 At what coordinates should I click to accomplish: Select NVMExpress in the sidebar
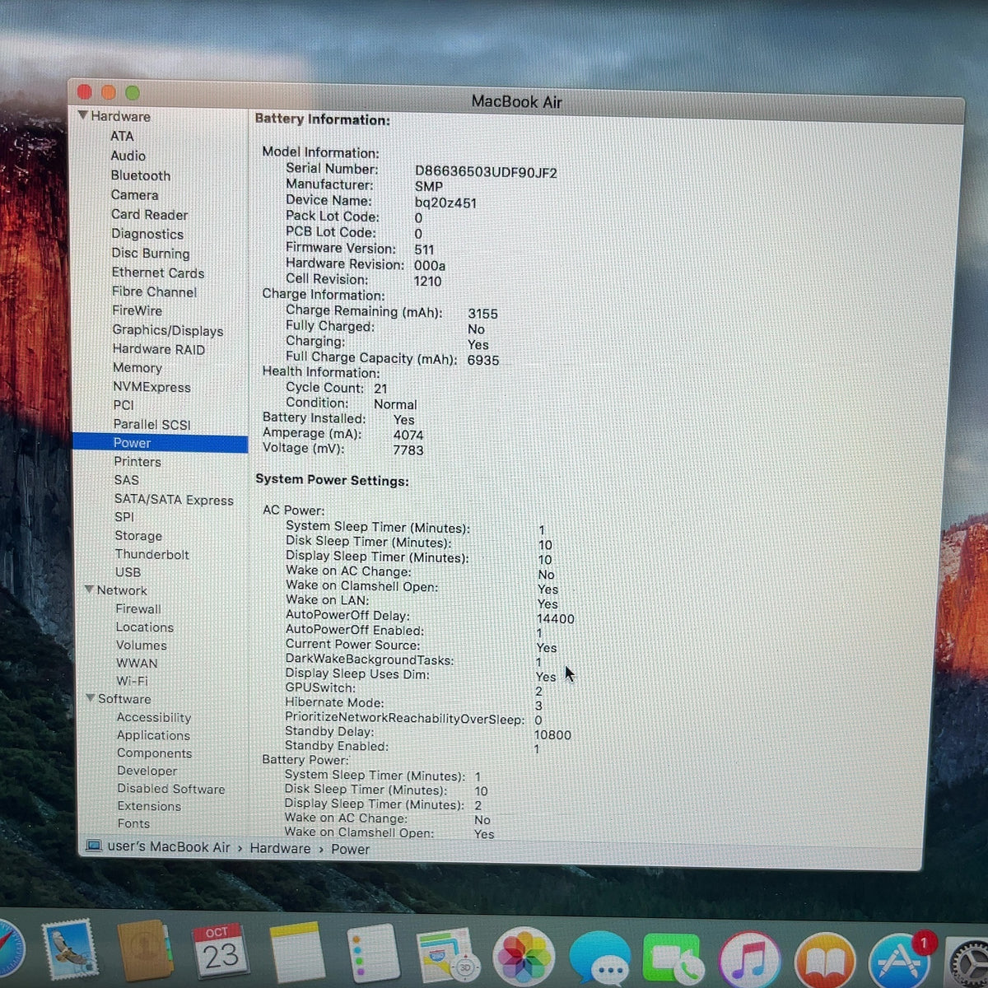pos(151,387)
